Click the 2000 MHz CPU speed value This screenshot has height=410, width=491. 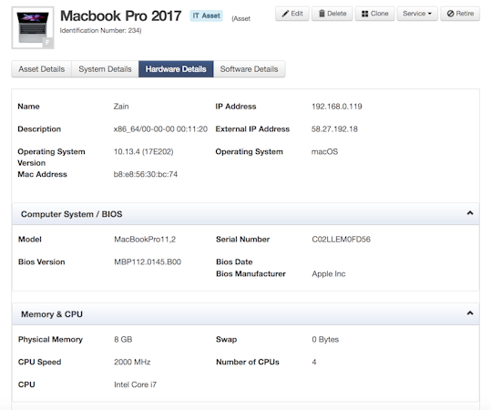click(x=132, y=362)
